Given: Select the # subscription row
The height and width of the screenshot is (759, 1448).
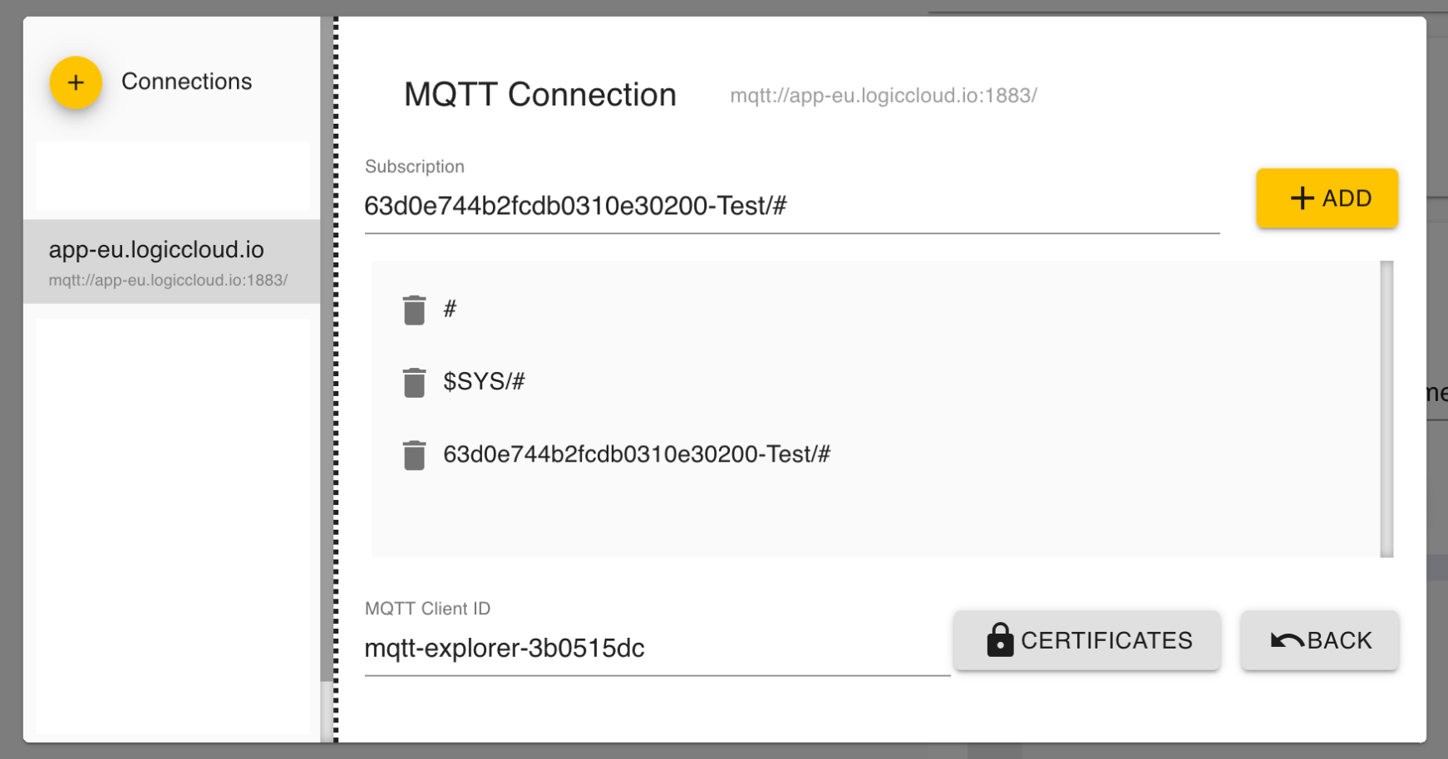Looking at the screenshot, I should pos(451,309).
